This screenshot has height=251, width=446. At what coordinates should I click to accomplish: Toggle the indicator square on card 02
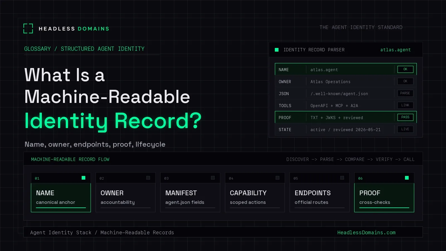(148, 178)
